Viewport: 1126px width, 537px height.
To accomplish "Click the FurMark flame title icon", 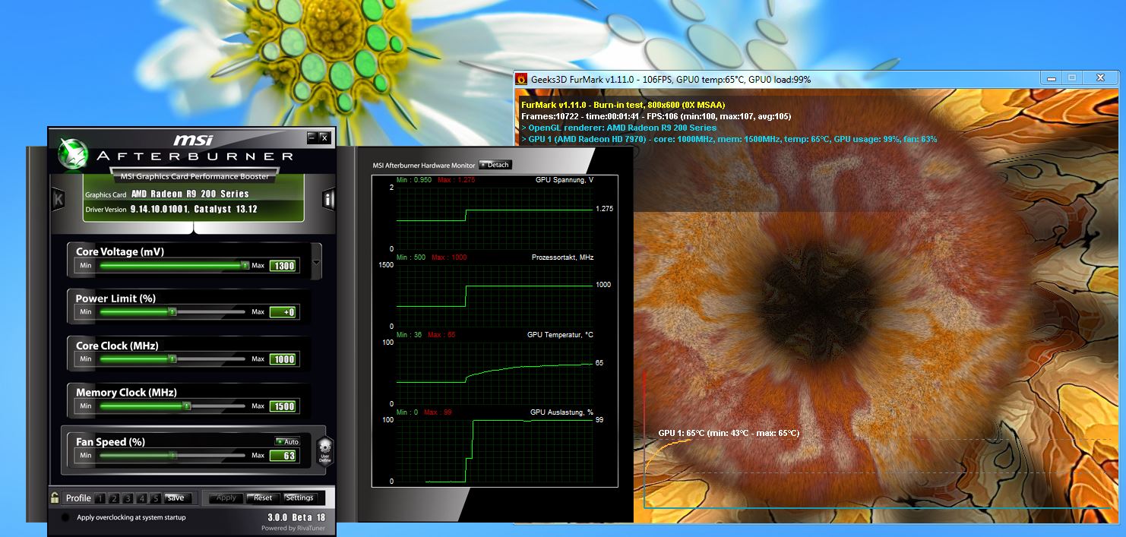I will coord(521,79).
